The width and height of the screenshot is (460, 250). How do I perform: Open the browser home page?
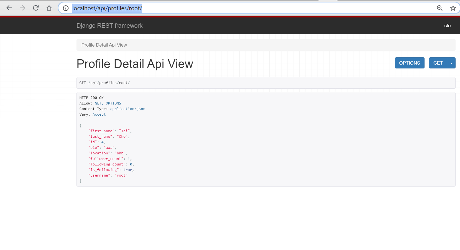click(49, 8)
